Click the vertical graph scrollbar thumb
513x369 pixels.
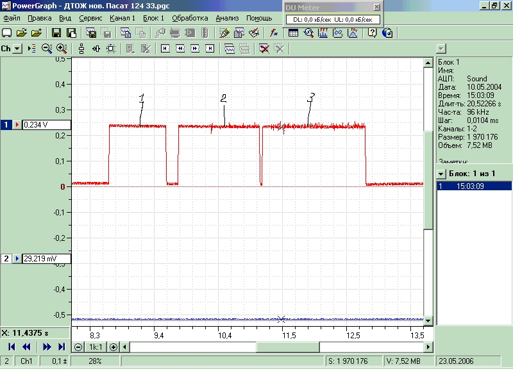coord(428,181)
